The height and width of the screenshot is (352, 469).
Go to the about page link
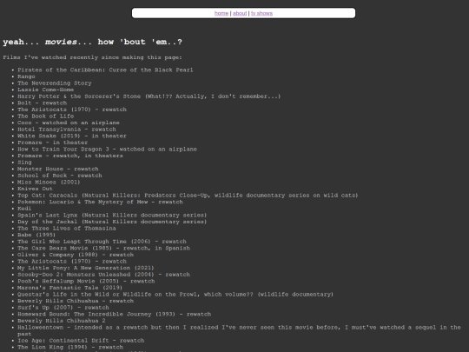[240, 13]
